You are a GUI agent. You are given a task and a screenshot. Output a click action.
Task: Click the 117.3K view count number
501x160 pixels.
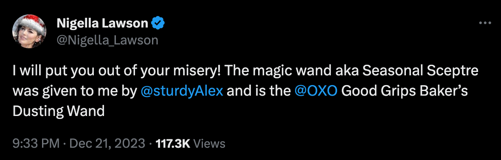click(173, 143)
